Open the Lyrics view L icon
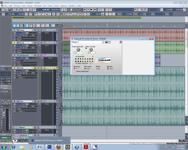 [49, 14]
